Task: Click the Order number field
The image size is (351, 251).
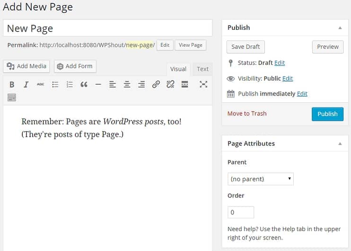Action: click(x=241, y=212)
